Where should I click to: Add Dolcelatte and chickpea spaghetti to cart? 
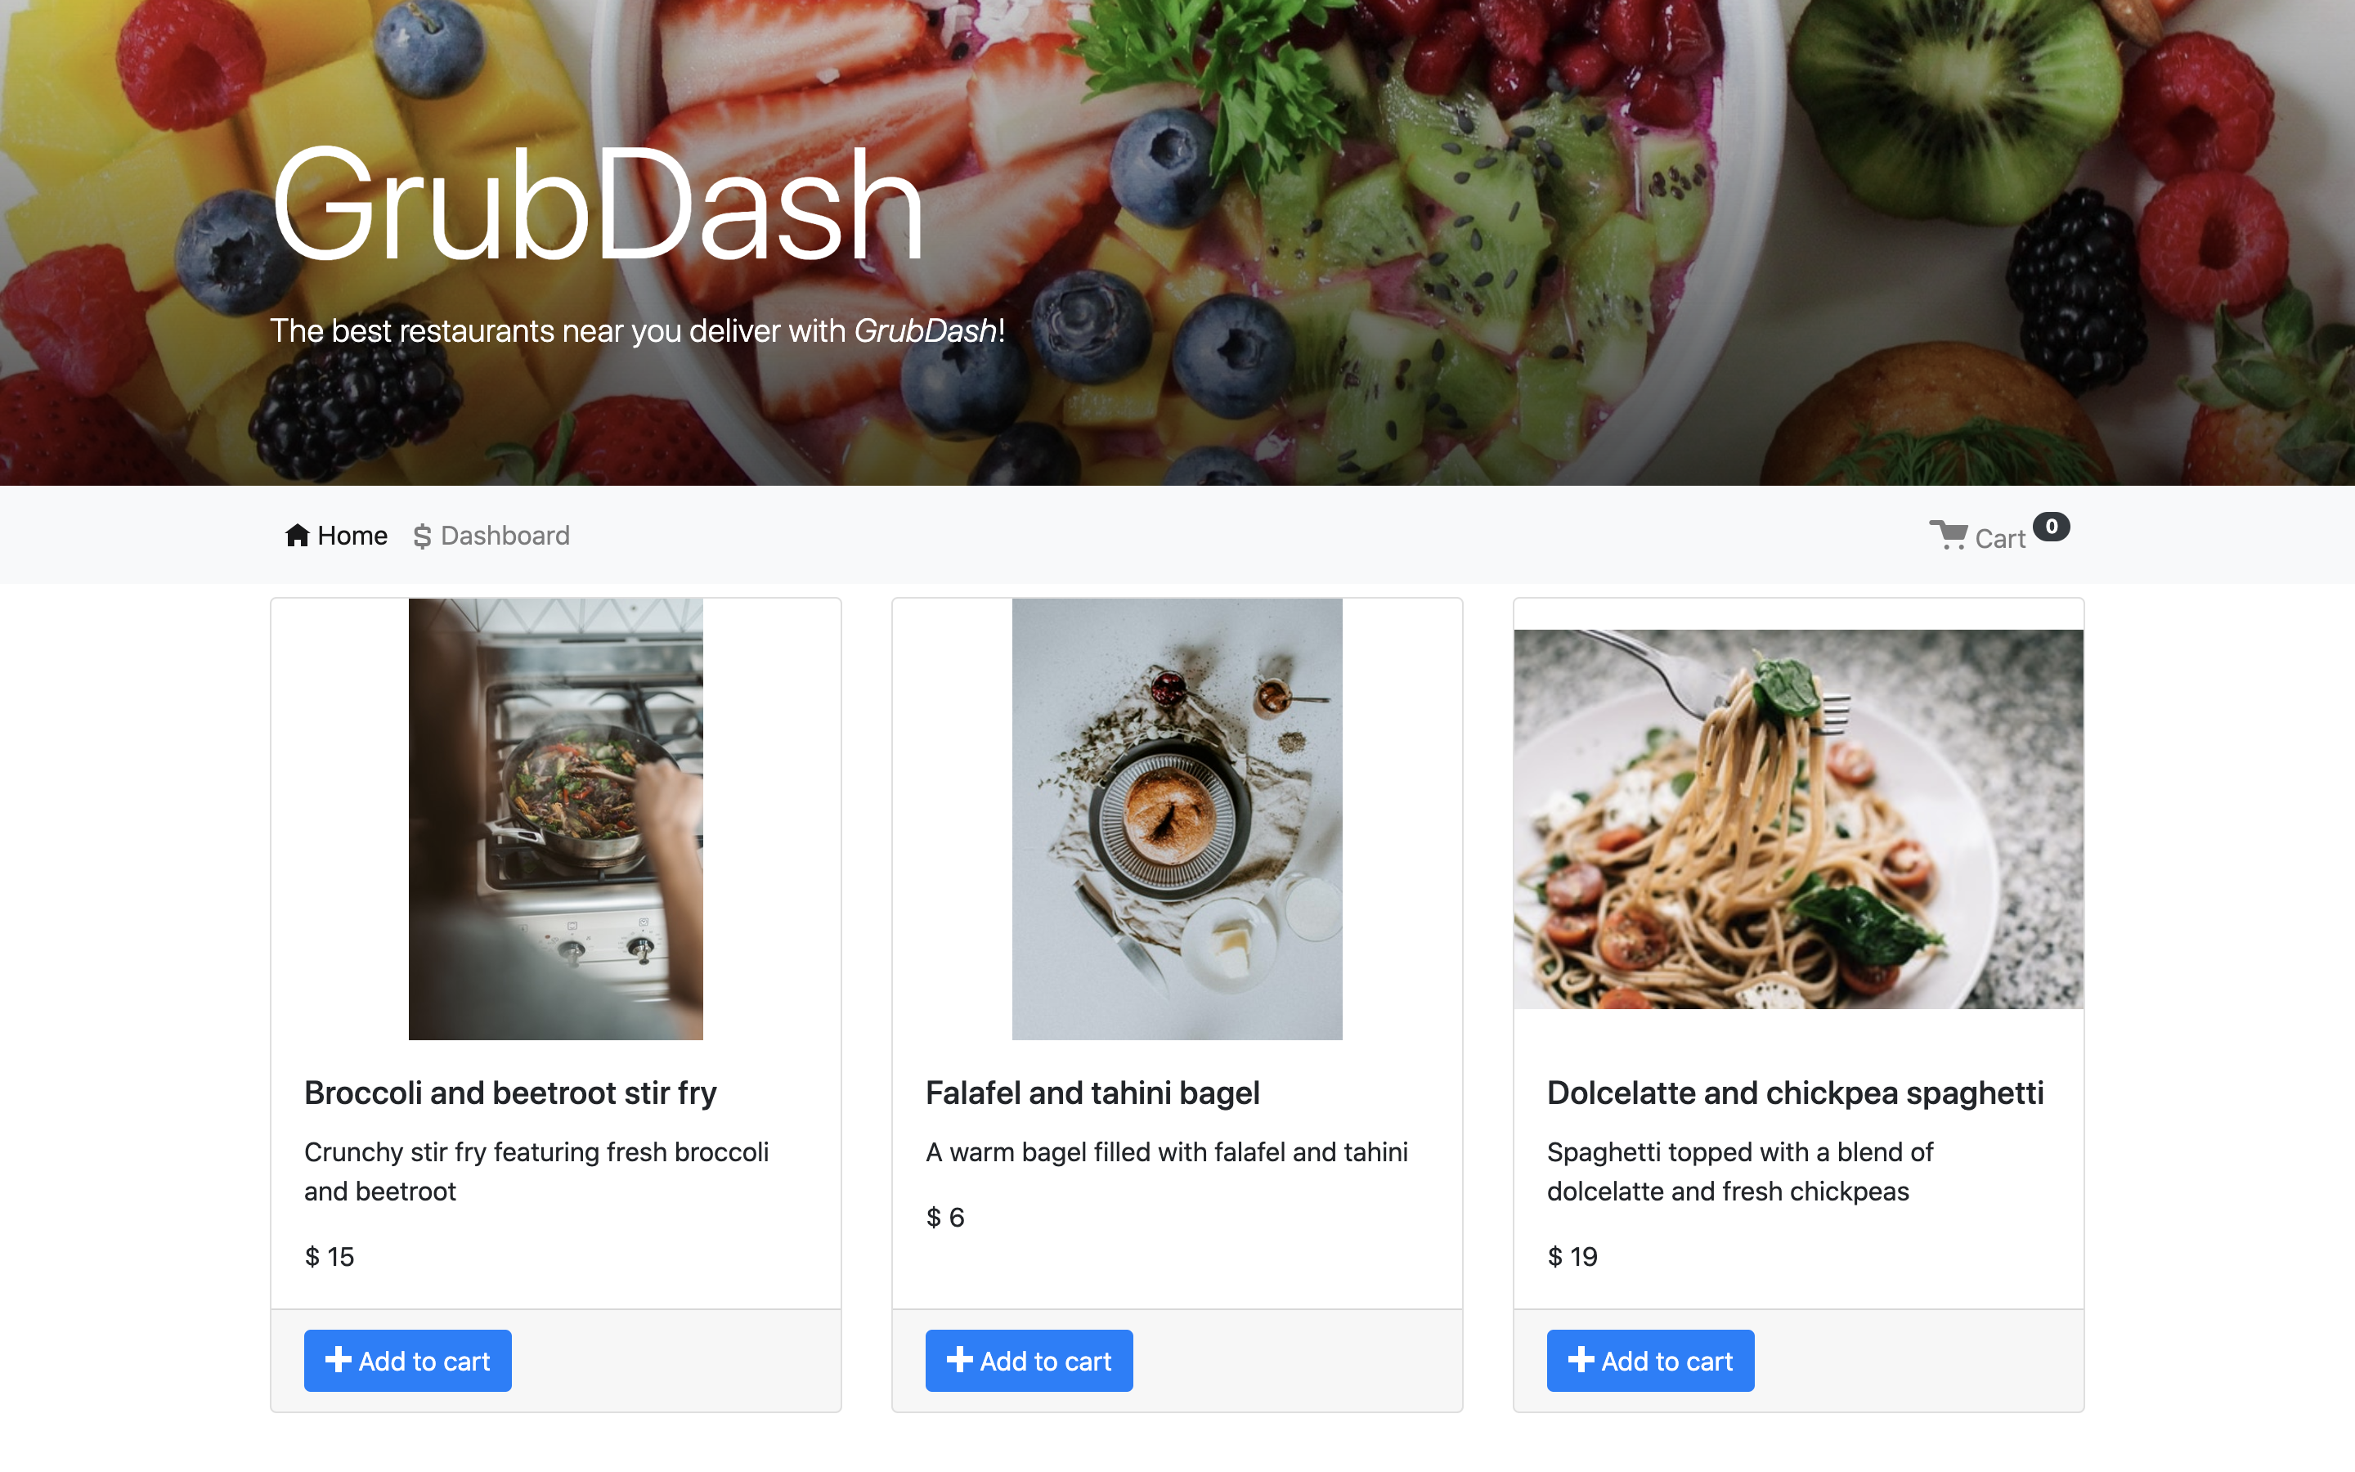click(1650, 1360)
